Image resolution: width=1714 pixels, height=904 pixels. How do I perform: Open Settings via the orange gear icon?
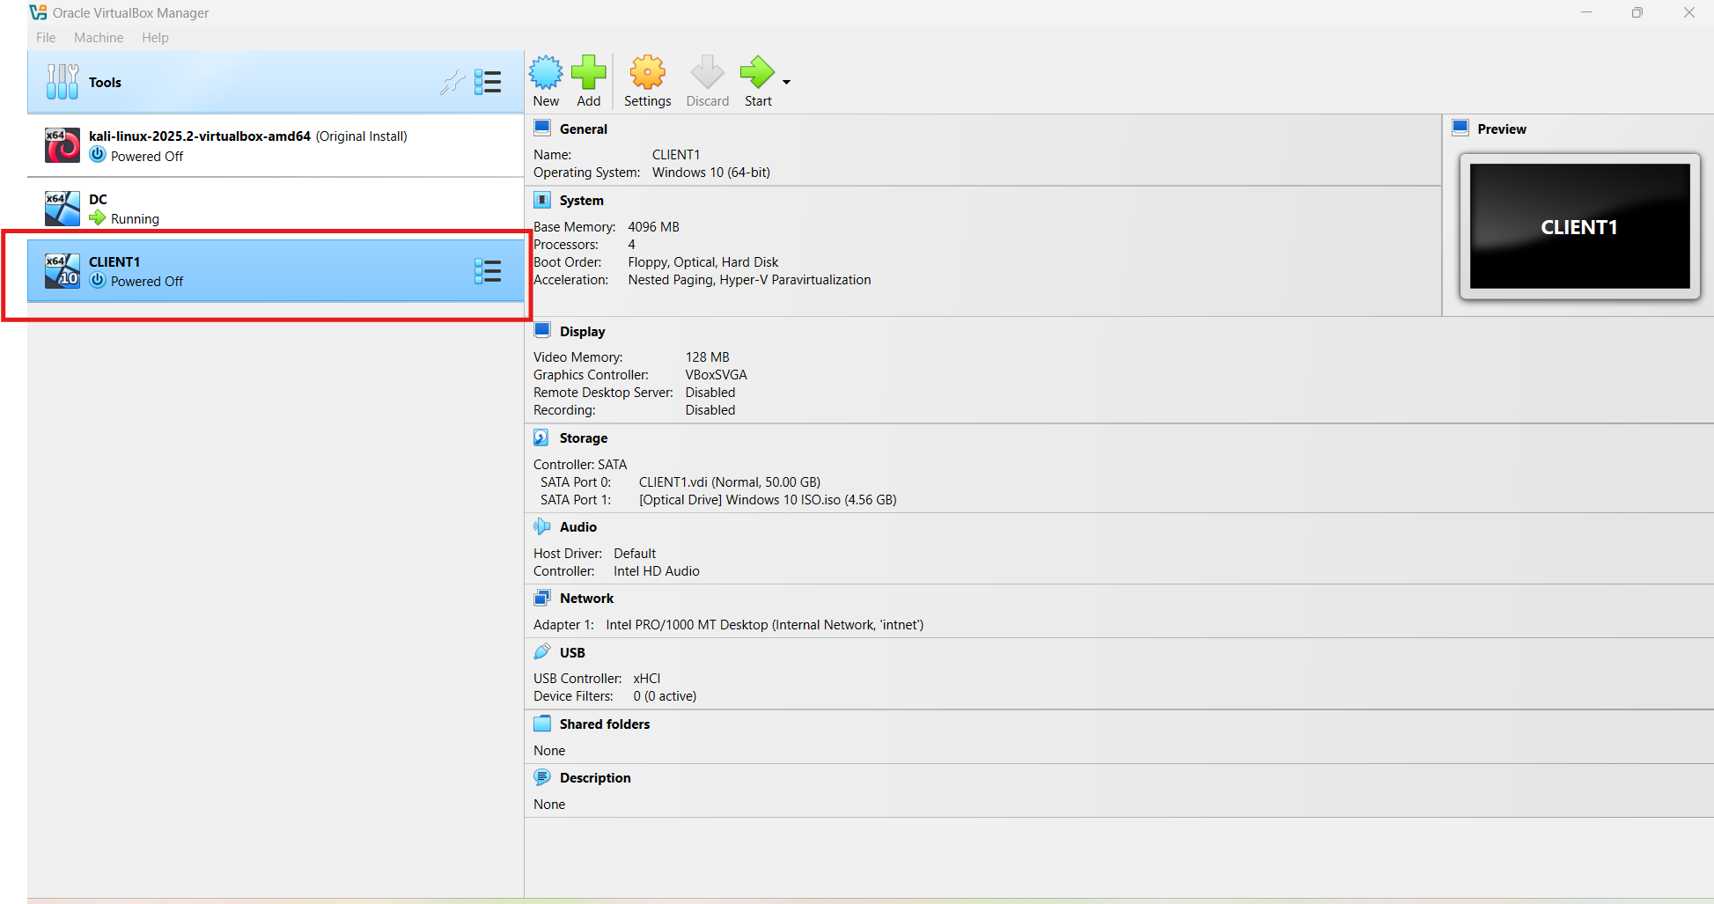tap(647, 72)
